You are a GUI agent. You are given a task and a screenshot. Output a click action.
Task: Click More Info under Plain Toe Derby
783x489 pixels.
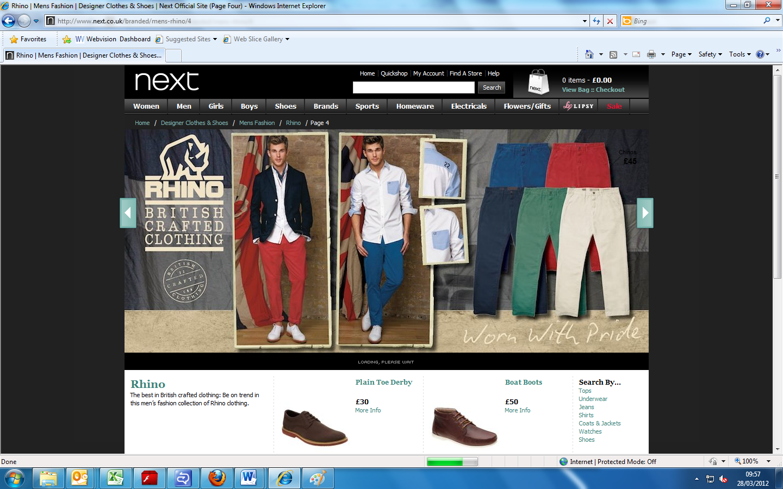coord(368,410)
